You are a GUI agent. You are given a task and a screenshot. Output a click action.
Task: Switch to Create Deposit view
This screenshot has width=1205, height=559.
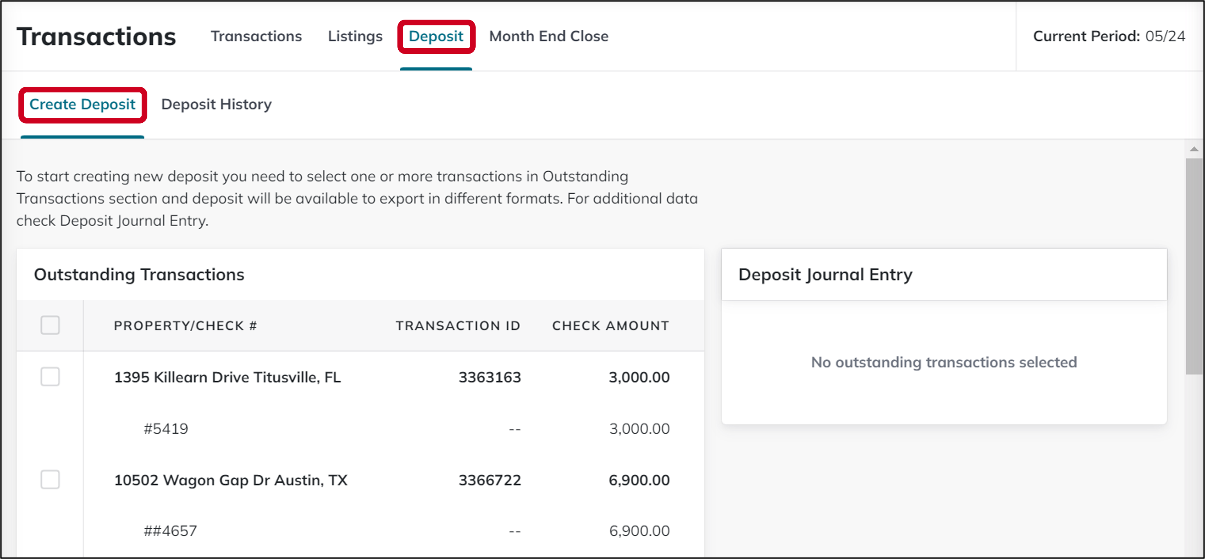click(82, 104)
